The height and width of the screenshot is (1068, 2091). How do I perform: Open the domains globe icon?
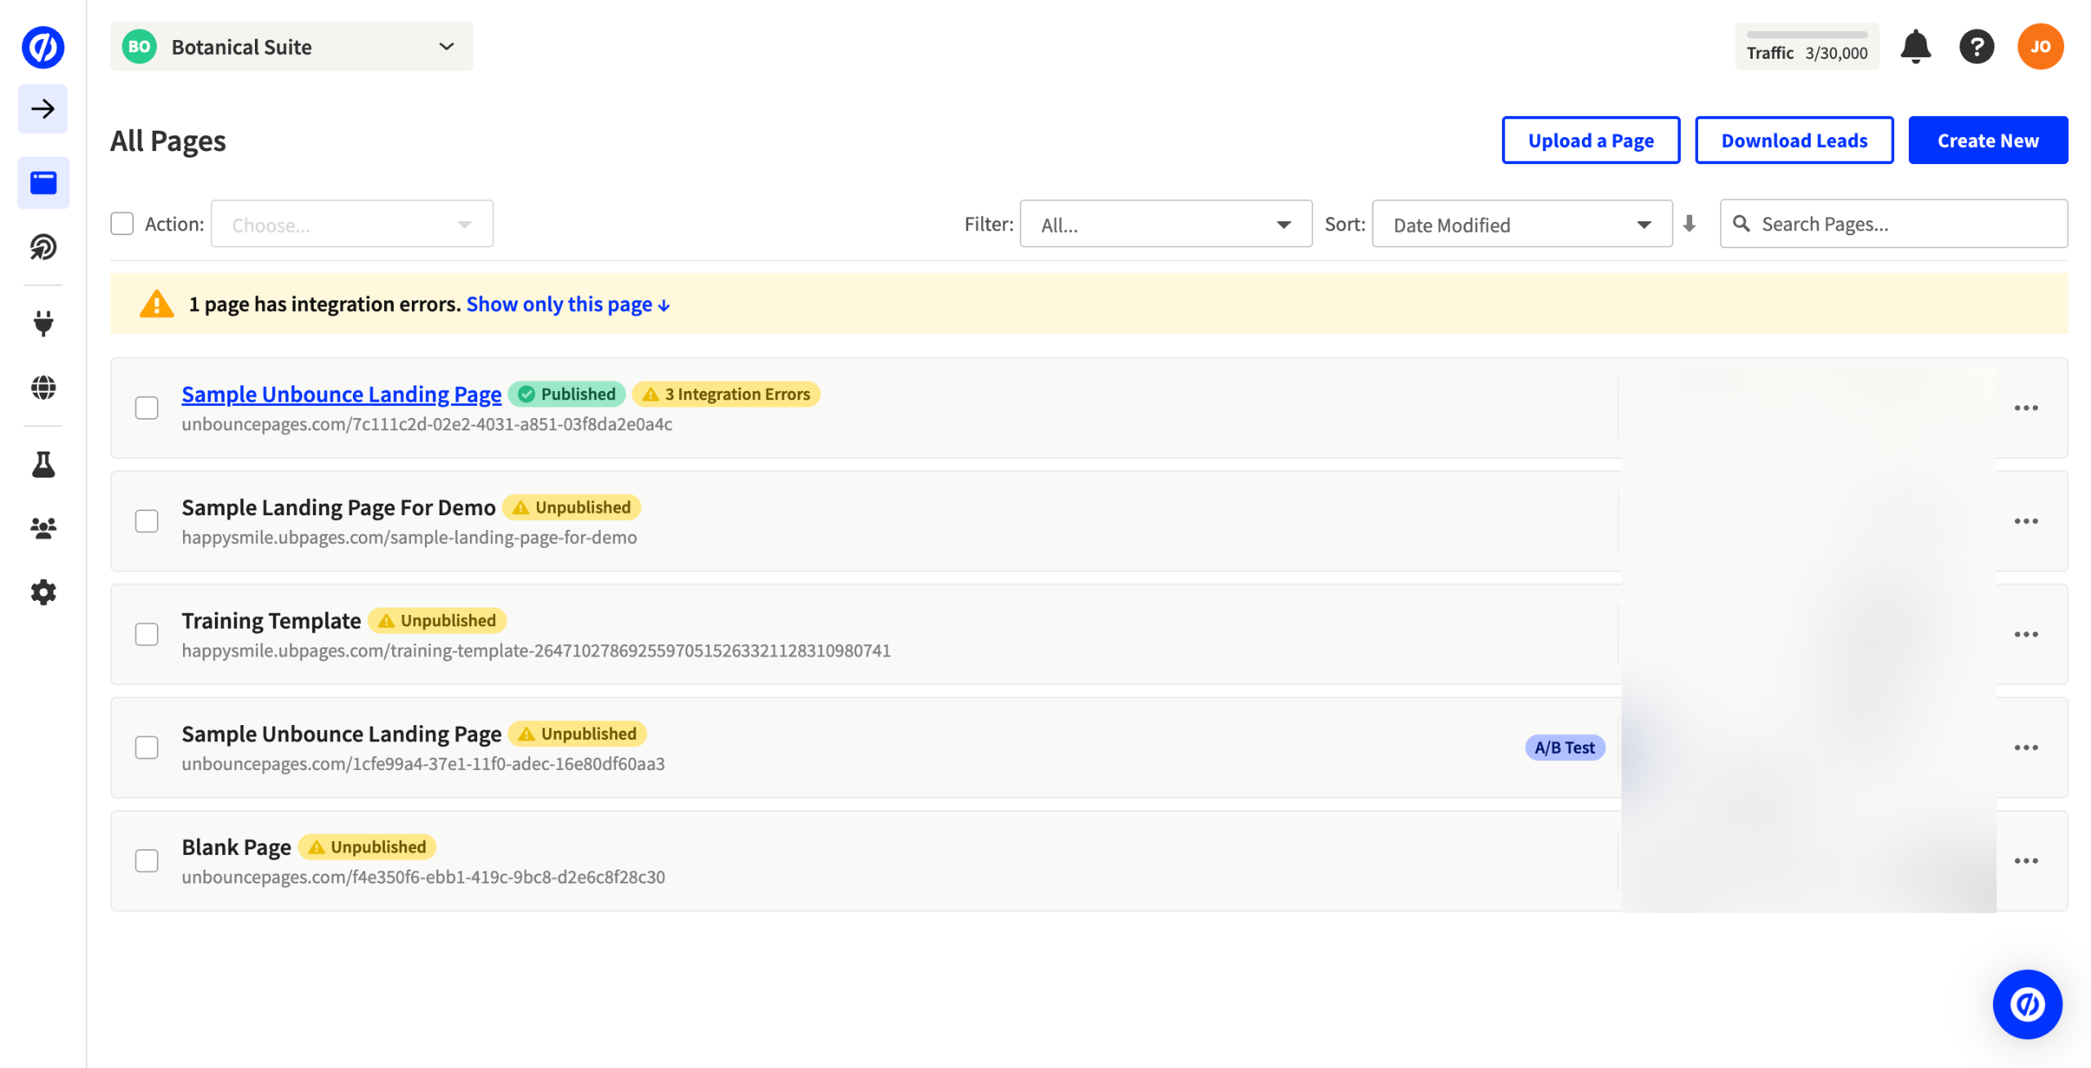[42, 387]
